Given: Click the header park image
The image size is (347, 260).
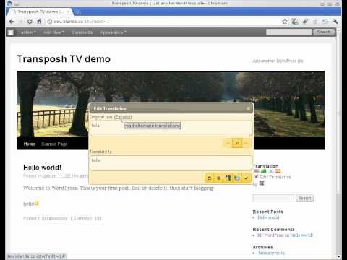Looking at the screenshot, I should [x=171, y=104].
